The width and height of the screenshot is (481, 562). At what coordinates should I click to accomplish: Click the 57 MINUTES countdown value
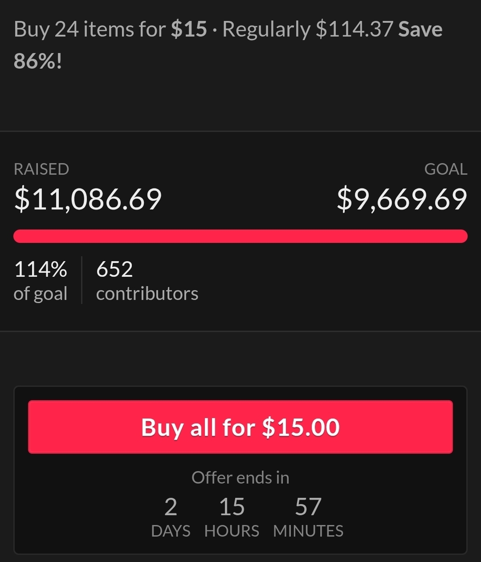pos(308,507)
